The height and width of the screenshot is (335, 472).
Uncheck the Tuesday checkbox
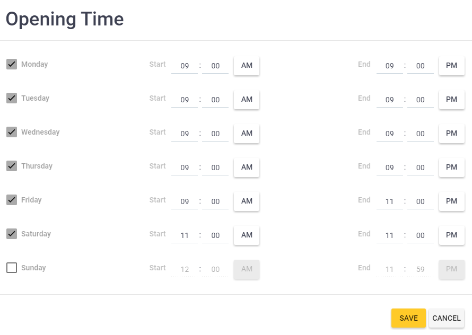[11, 98]
